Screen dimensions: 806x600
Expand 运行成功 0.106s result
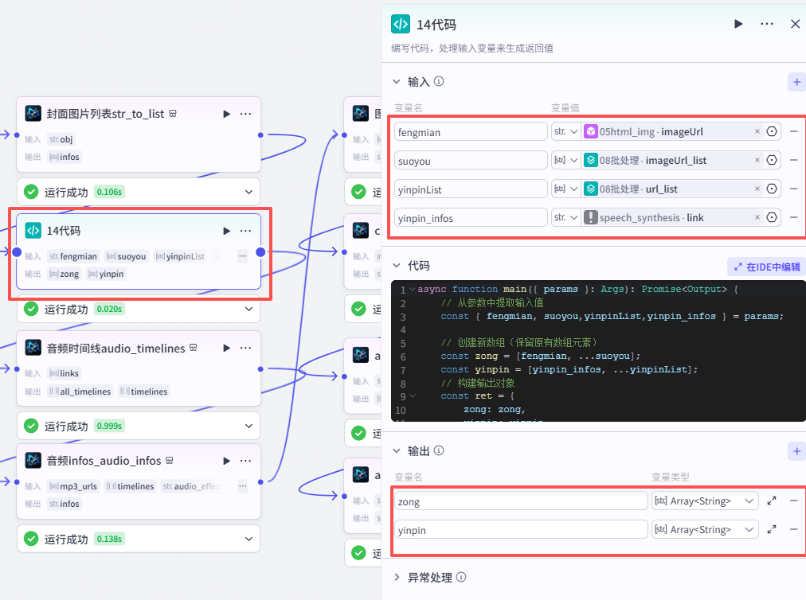coord(248,192)
